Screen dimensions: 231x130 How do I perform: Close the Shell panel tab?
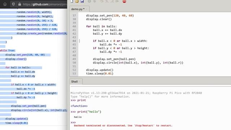80,82
